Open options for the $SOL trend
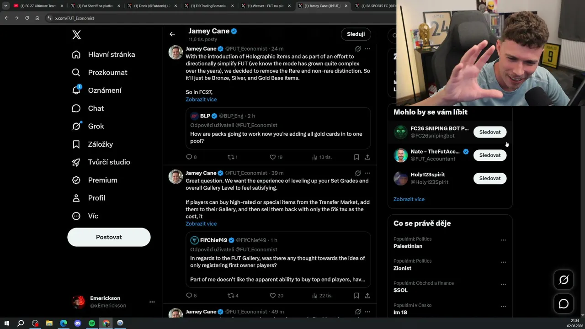The height and width of the screenshot is (329, 585). coord(503,284)
